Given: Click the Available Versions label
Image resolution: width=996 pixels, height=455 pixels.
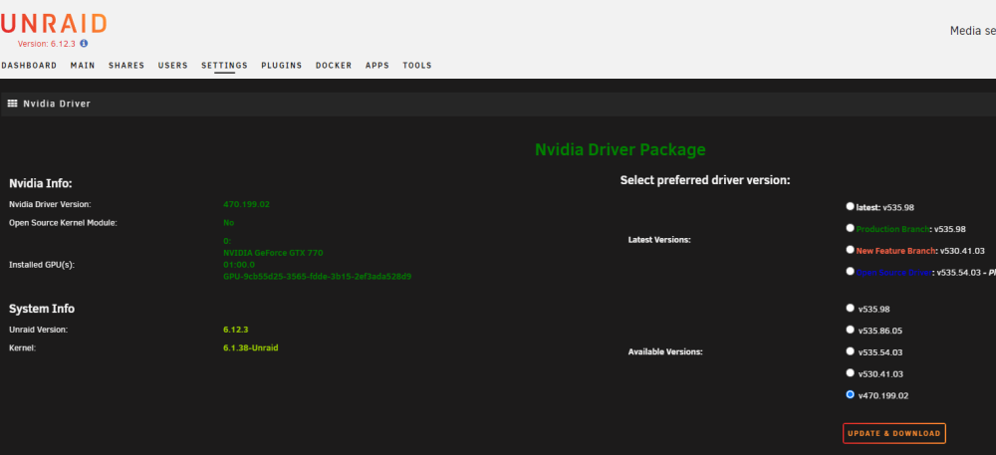Looking at the screenshot, I should pyautogui.click(x=665, y=351).
